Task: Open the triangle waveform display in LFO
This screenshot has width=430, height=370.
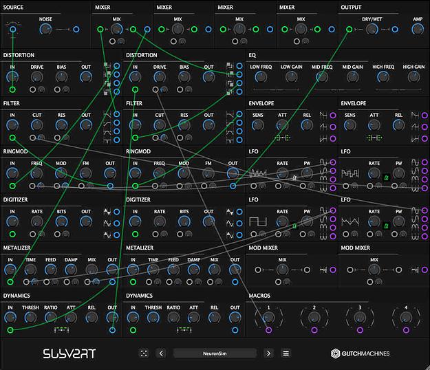Action: 350,221
